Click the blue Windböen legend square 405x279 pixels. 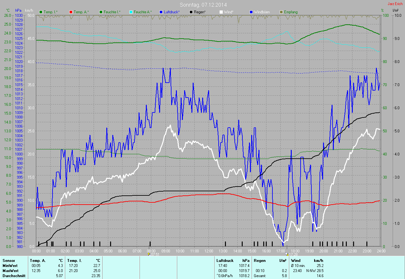pyautogui.click(x=252, y=12)
